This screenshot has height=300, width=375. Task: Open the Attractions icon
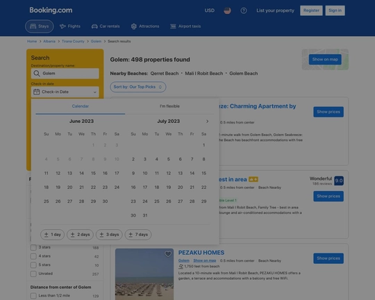[x=134, y=26]
